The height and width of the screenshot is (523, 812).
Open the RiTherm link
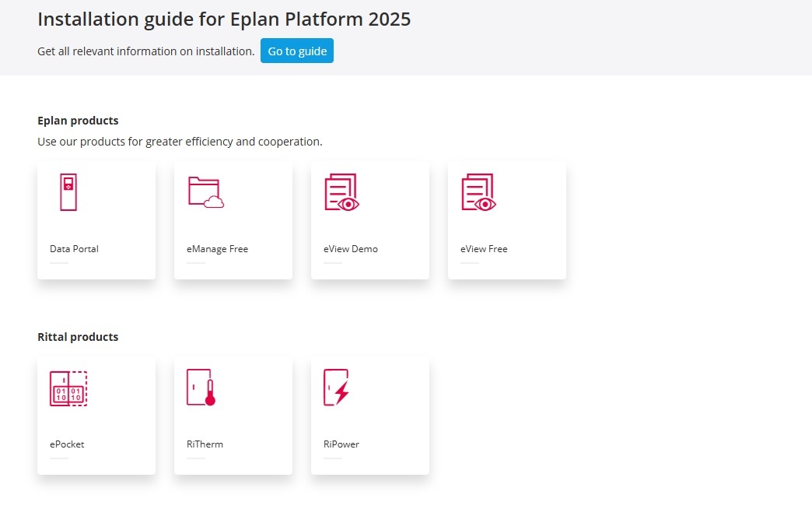[x=205, y=444]
